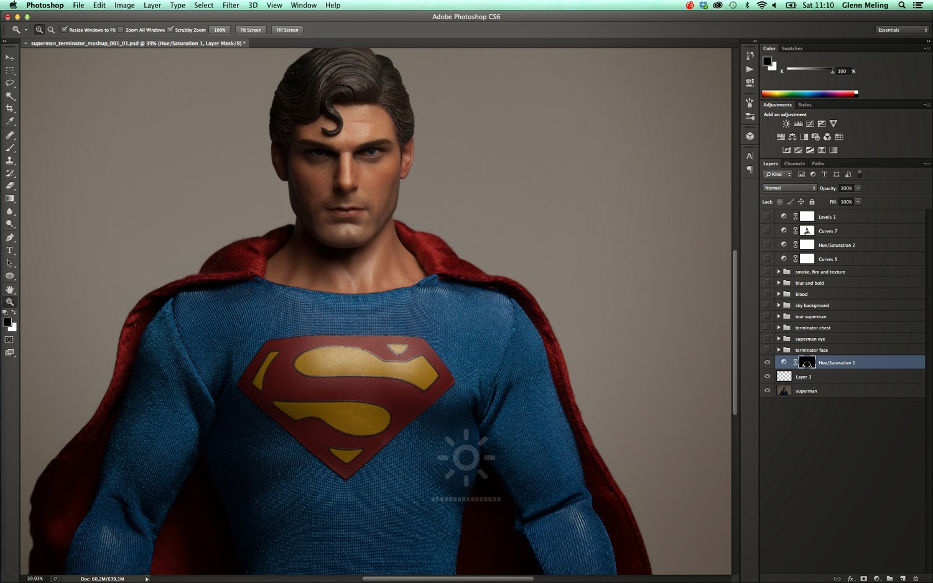Image resolution: width=933 pixels, height=583 pixels.
Task: Open the Filter menu
Action: [231, 5]
